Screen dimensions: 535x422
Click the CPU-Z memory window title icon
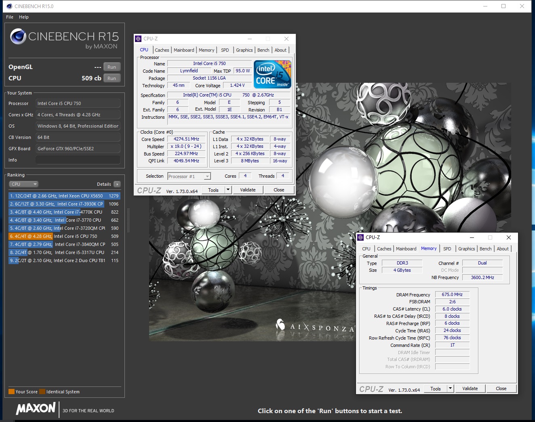tap(360, 237)
